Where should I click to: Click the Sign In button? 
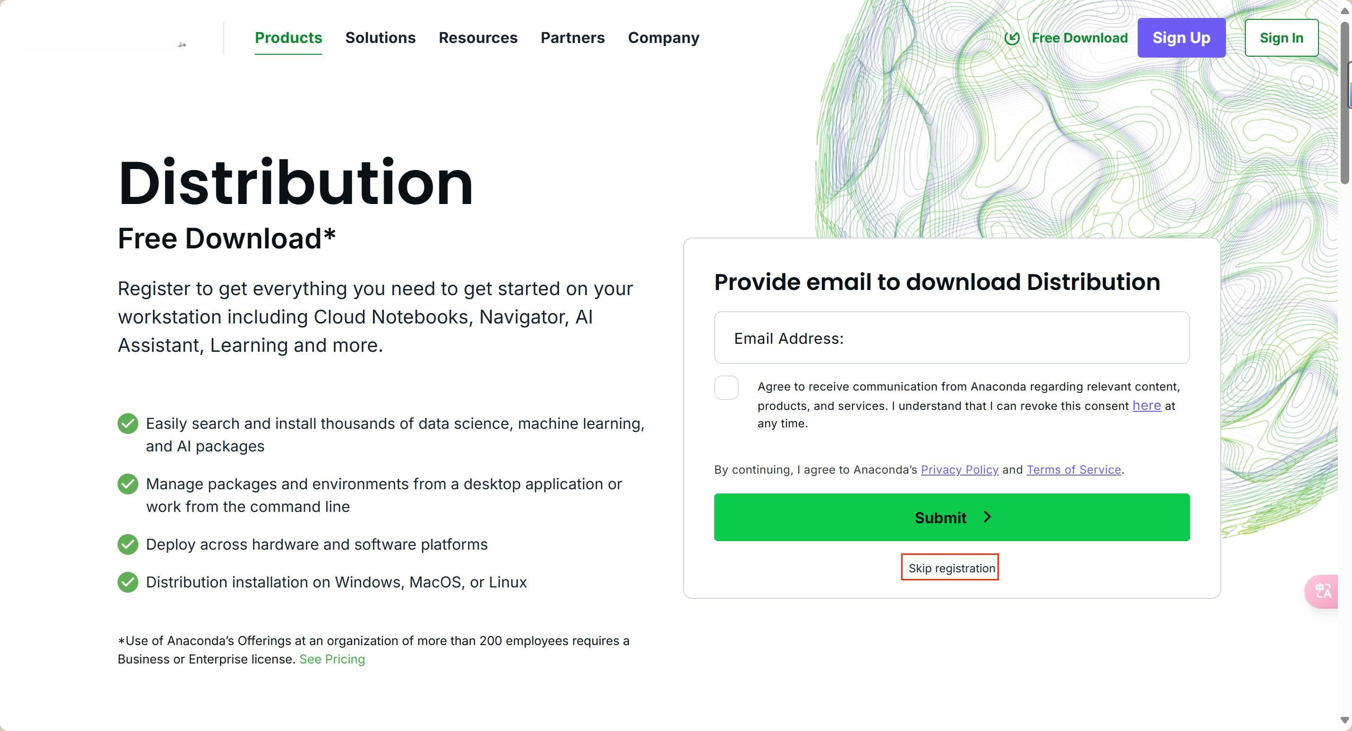click(1281, 38)
